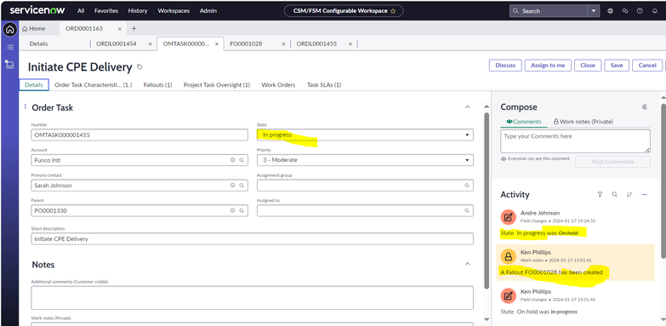Viewport: 666px width, 326px height.
Task: Switch to the Fallouts (1) tab
Action: pyautogui.click(x=157, y=85)
